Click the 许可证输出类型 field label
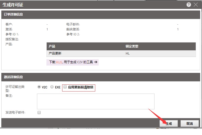202x135 pixels. point(15,88)
